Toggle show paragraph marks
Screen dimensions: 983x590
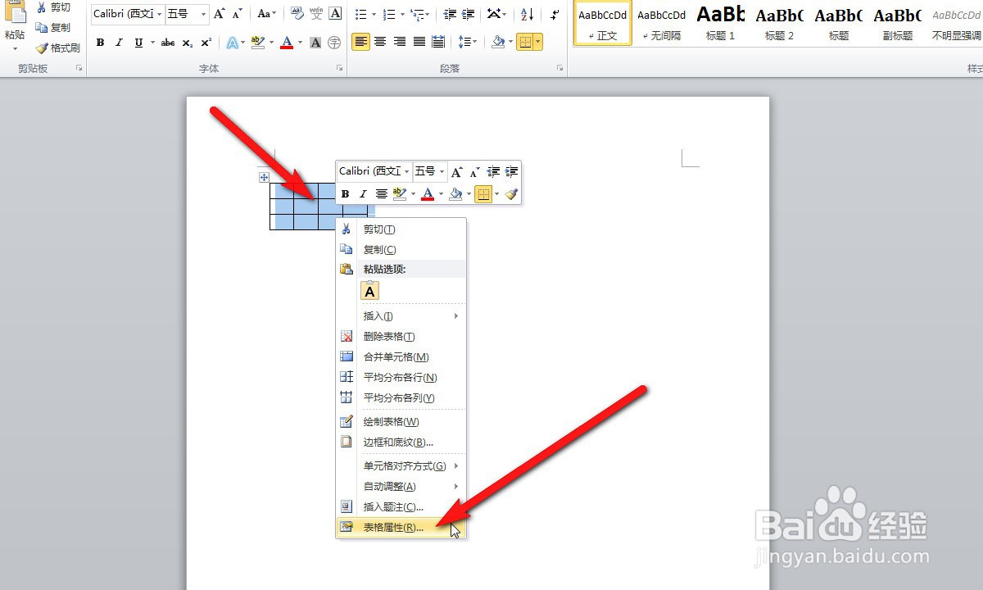pyautogui.click(x=555, y=14)
